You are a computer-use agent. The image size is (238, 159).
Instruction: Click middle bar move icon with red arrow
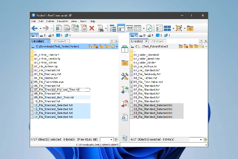[125, 104]
